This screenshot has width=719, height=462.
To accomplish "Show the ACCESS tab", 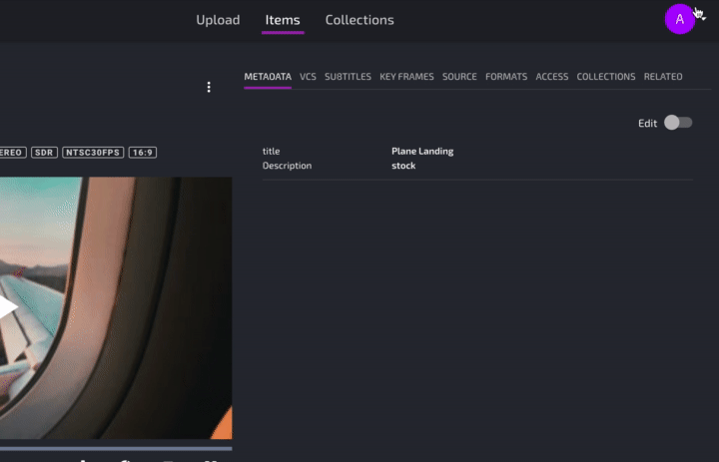I will click(552, 77).
